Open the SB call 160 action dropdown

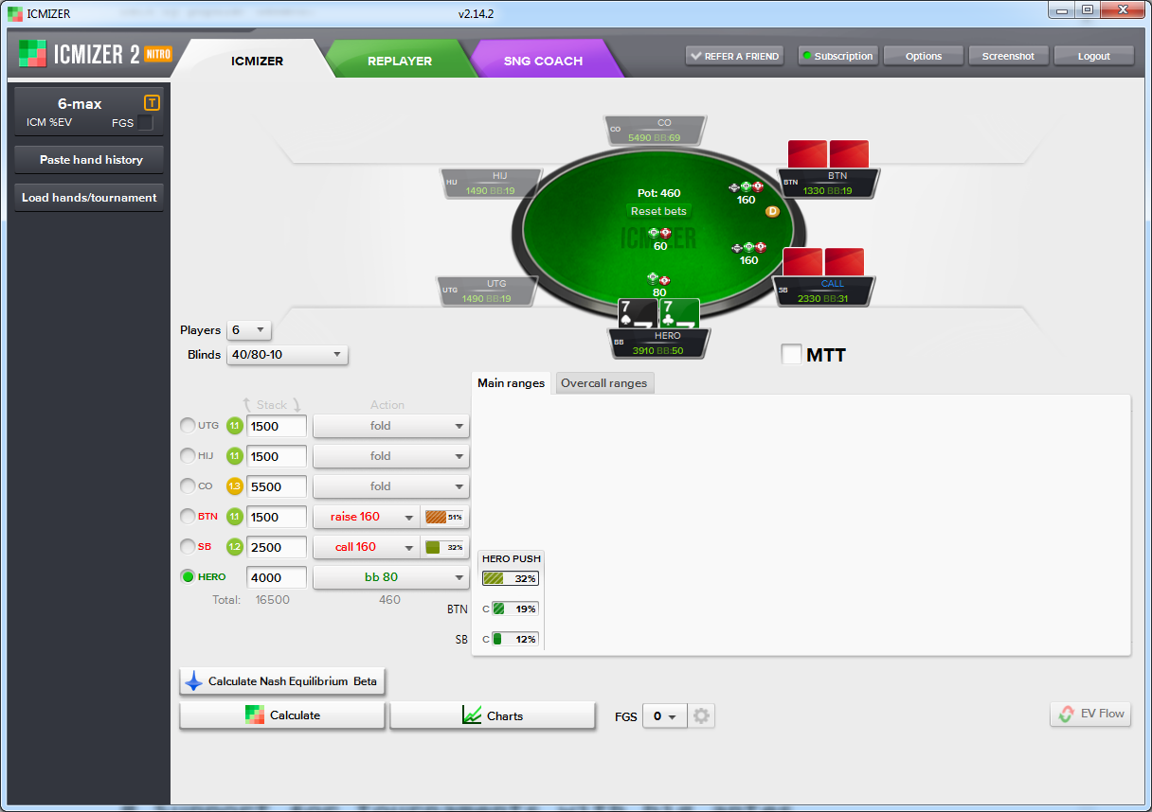(x=367, y=547)
